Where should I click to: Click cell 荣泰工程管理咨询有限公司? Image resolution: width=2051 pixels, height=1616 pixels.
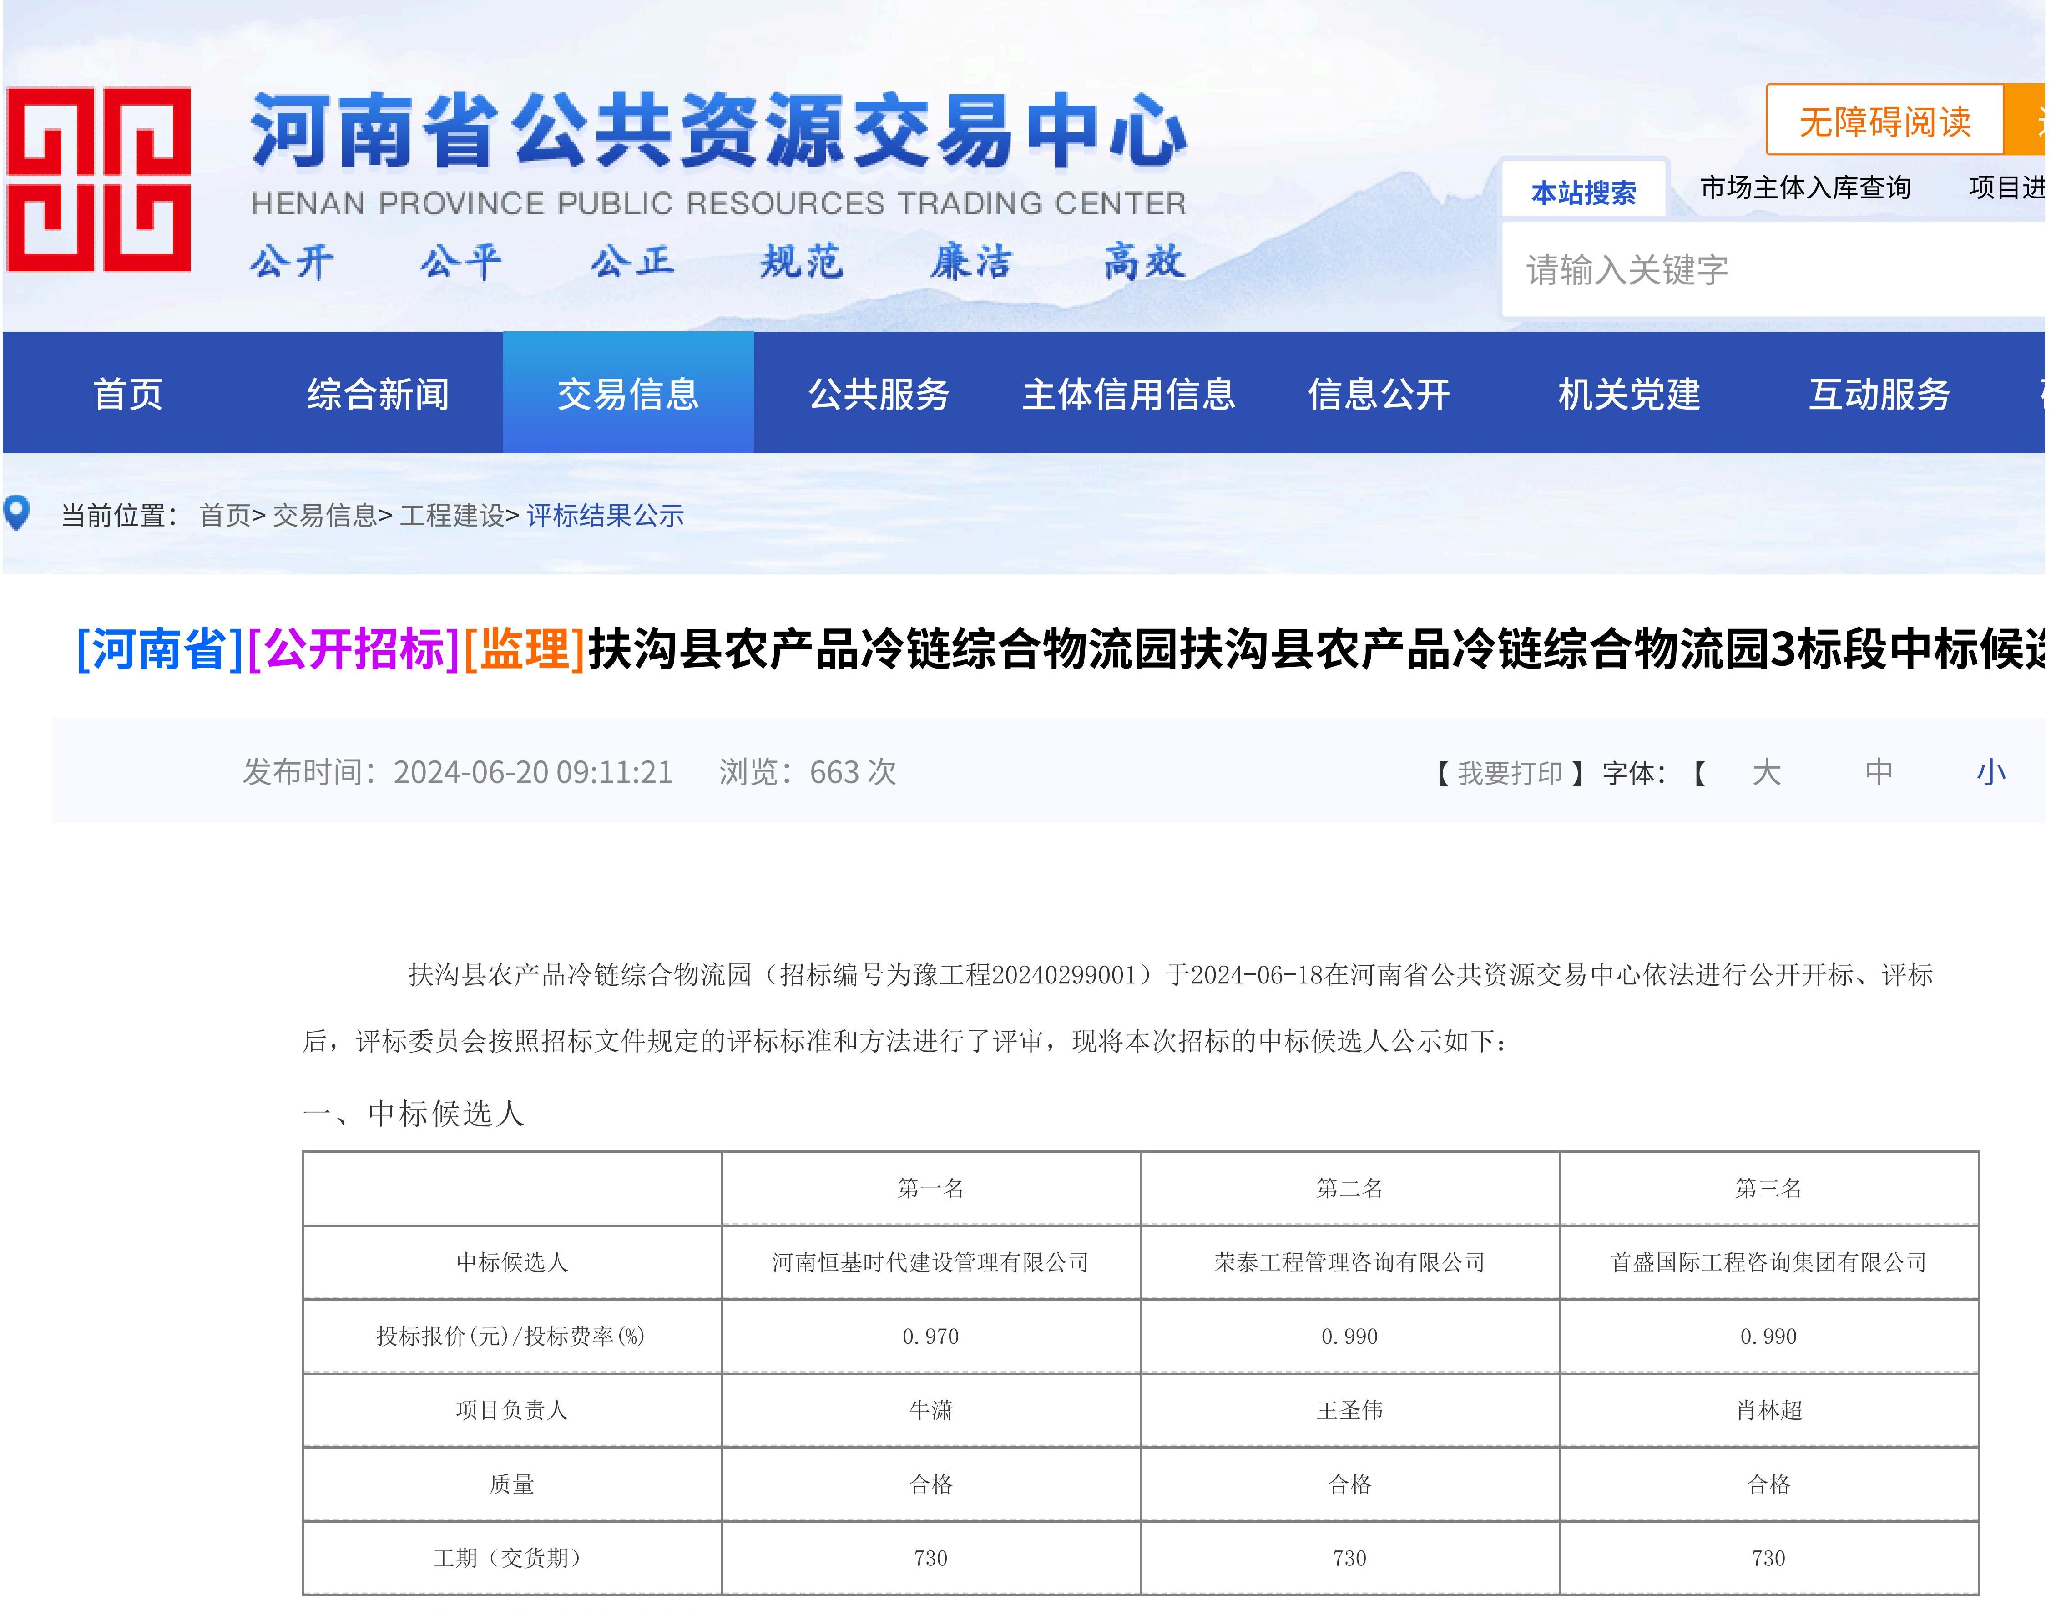coord(1350,1262)
